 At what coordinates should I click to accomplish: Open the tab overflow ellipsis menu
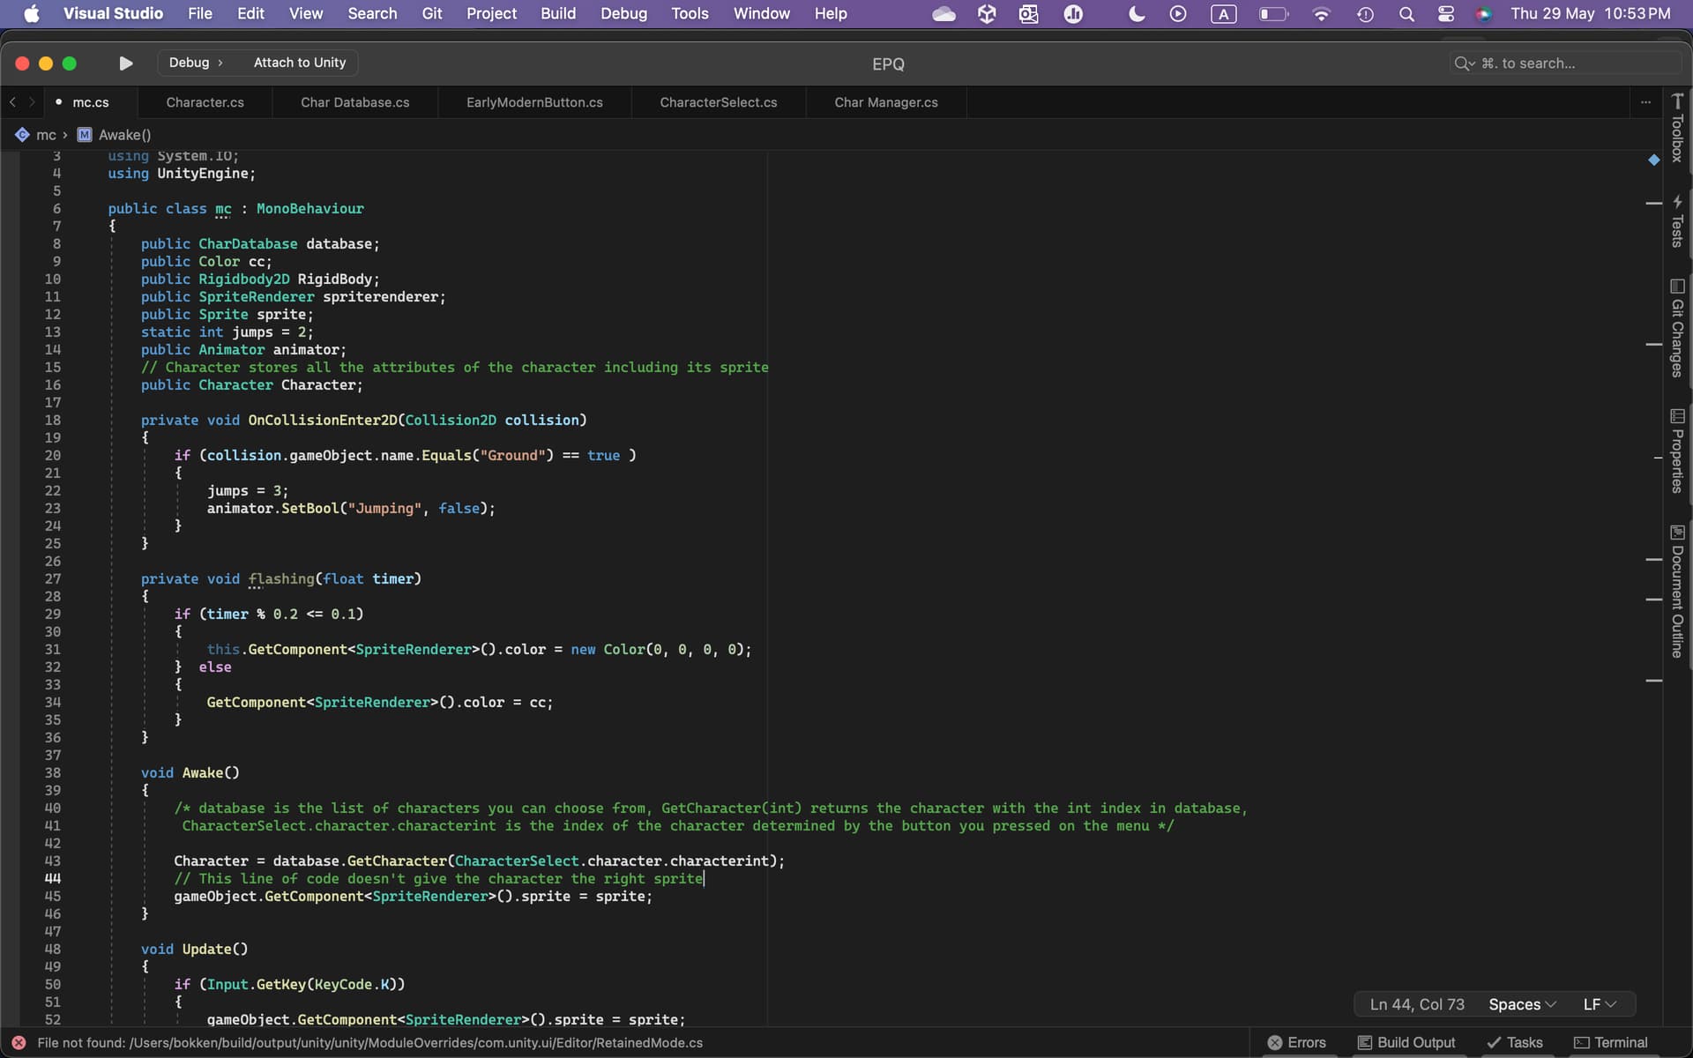[1645, 102]
